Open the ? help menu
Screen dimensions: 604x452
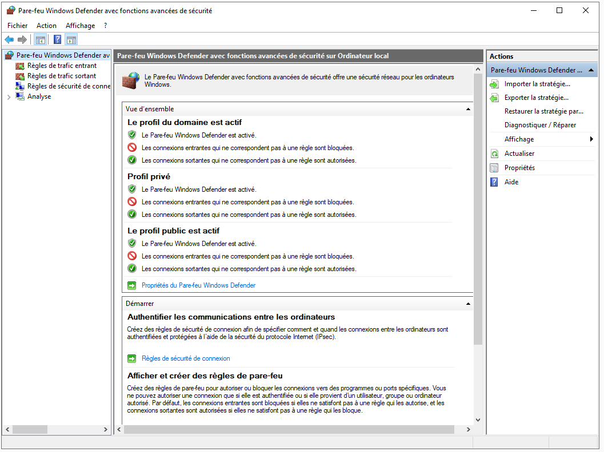coord(106,26)
